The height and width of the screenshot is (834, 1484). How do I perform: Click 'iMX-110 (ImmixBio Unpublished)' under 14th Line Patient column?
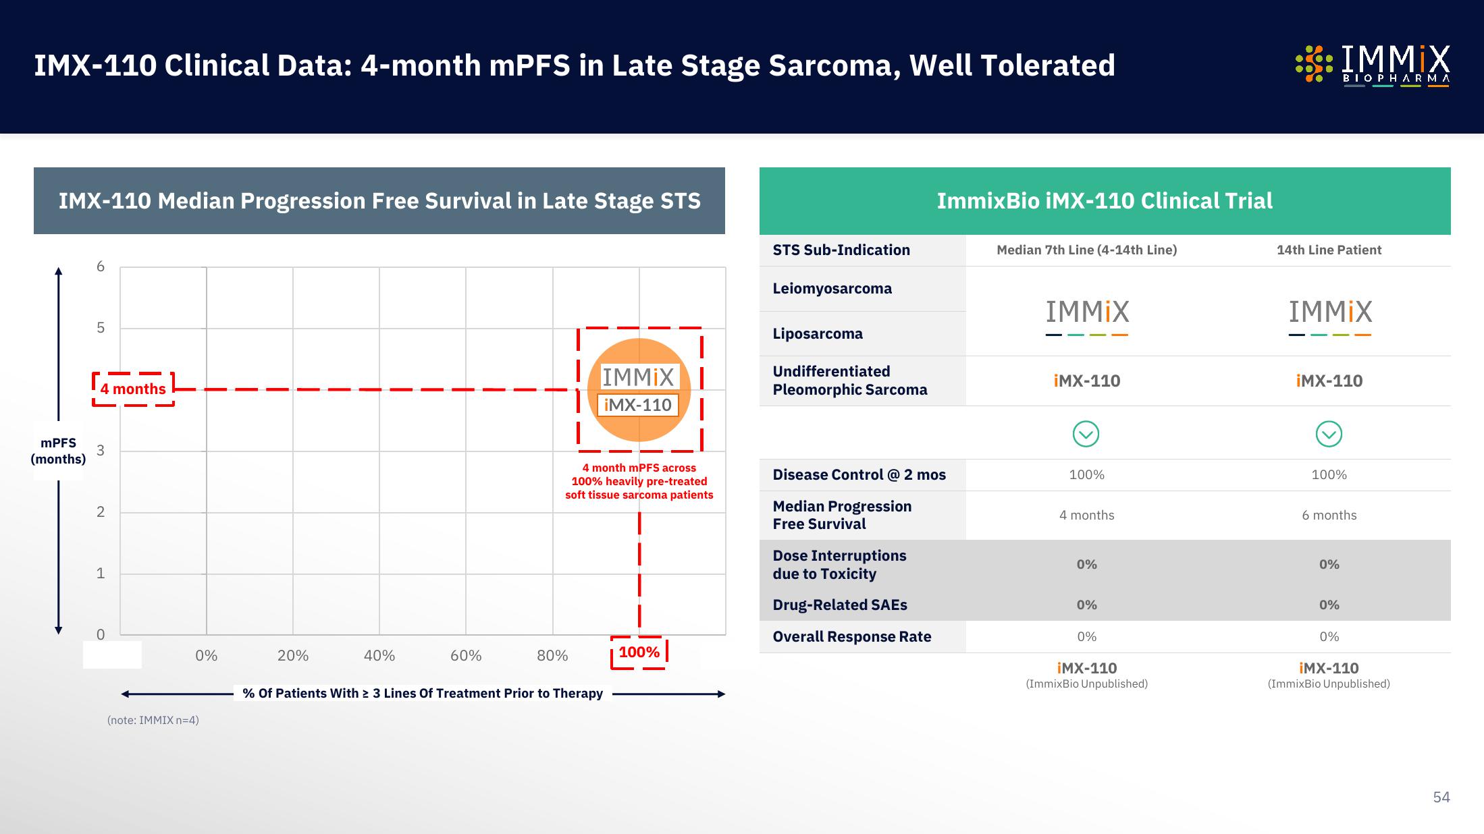point(1329,675)
